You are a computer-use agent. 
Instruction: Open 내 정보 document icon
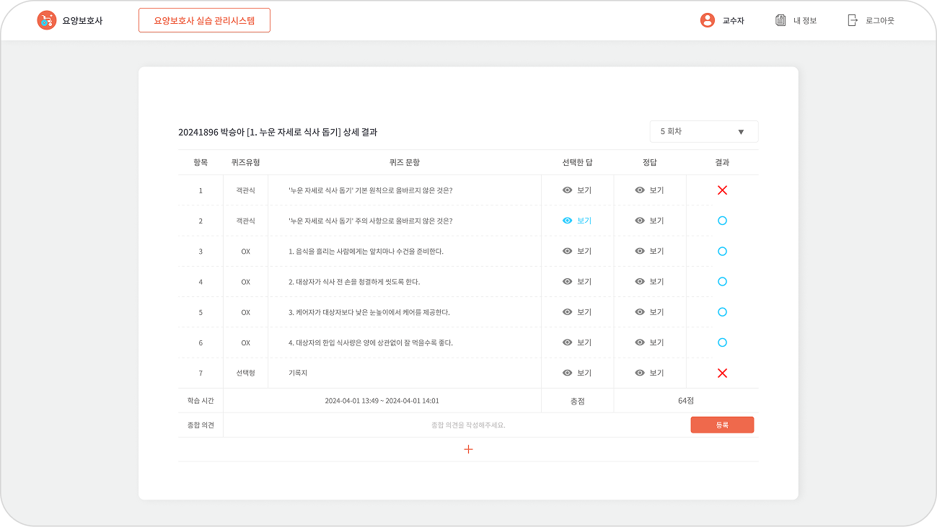point(780,20)
